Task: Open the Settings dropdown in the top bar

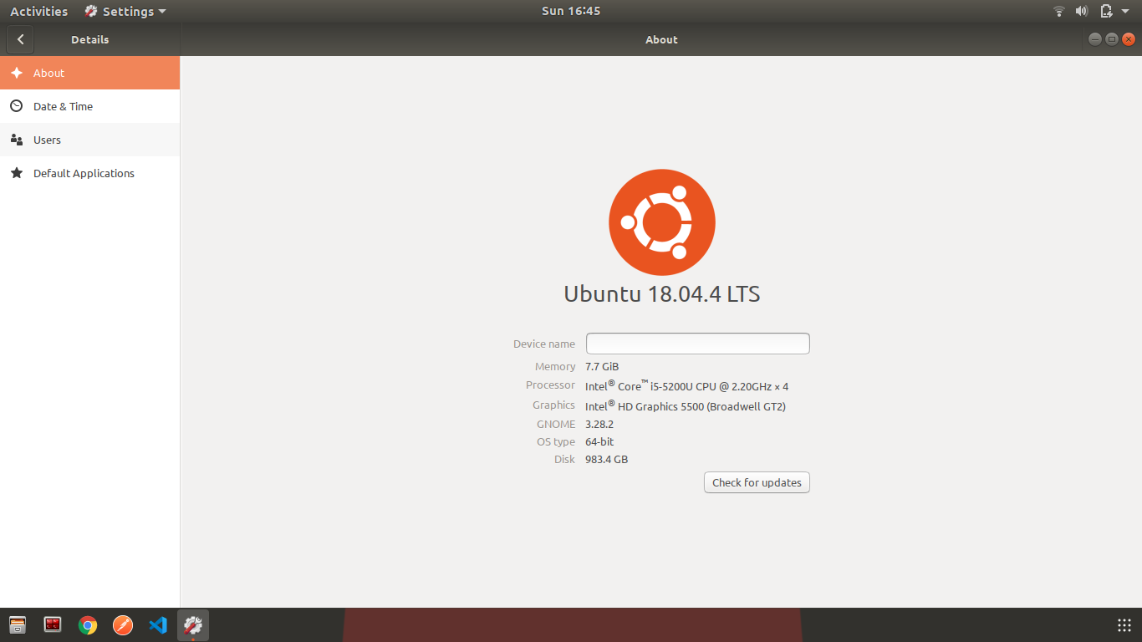Action: tap(124, 11)
